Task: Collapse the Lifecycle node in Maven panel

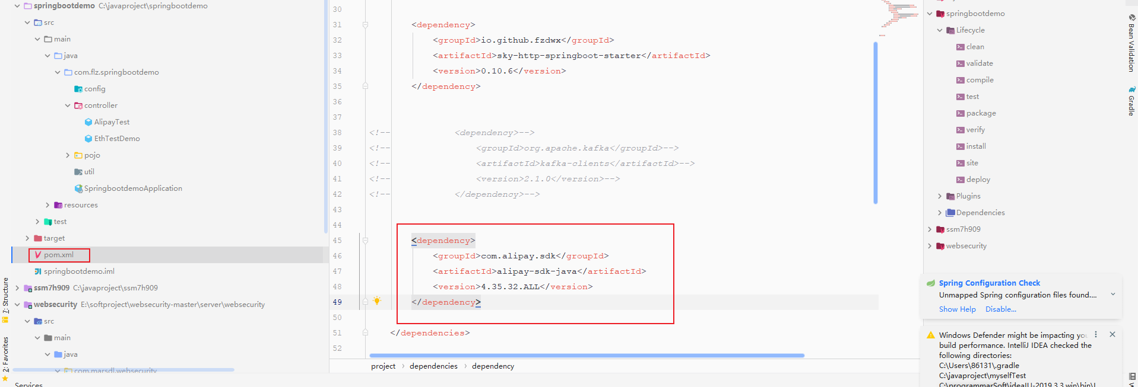Action: tap(940, 30)
